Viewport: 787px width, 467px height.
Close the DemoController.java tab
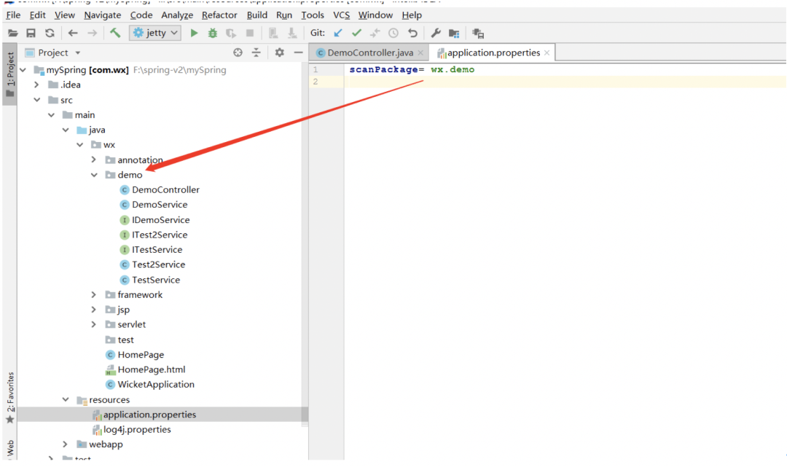[420, 52]
